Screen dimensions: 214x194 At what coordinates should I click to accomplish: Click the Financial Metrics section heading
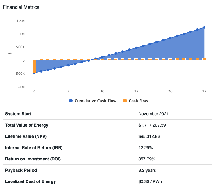21,7
